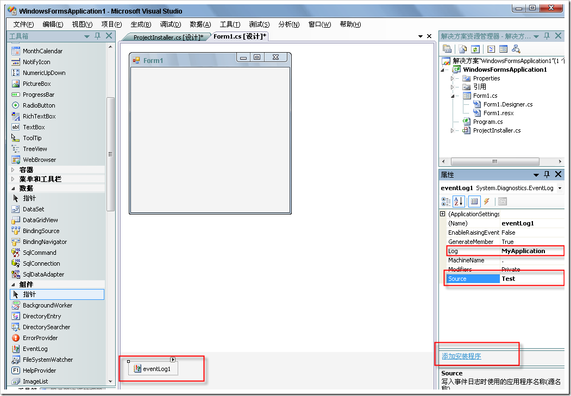The width and height of the screenshot is (571, 396).
Task: Select Form1.resx file in solution tree
Action: coord(499,113)
